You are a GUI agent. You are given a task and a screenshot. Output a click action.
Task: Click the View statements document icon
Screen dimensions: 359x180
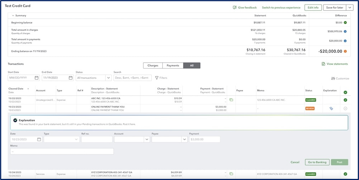tap(323, 64)
